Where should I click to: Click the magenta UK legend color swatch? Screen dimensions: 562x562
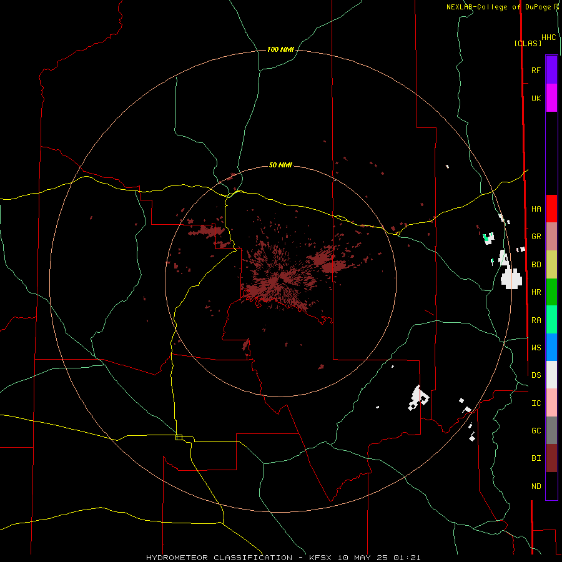(551, 98)
